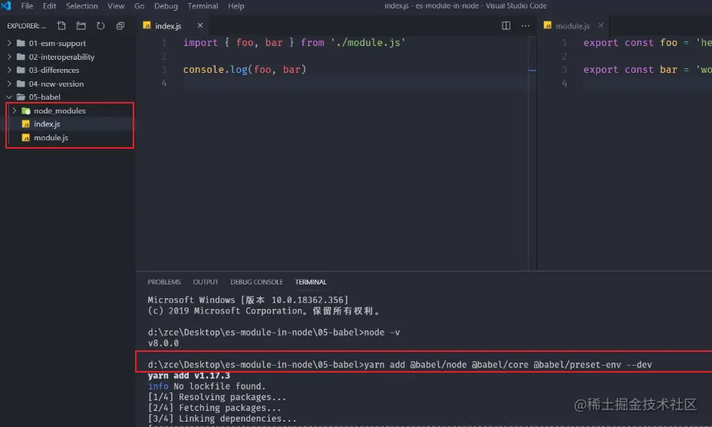Show the PROBLEMS panel tab
This screenshot has height=427, width=712.
click(164, 282)
